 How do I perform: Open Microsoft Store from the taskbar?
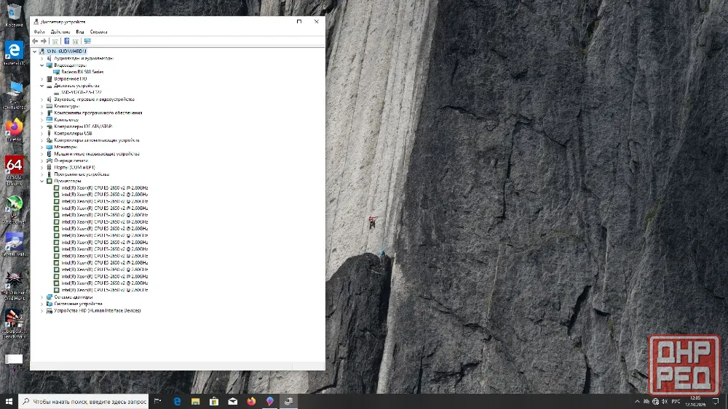coord(214,402)
